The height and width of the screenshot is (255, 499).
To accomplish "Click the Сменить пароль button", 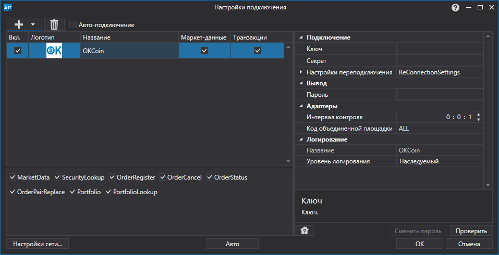I will click(418, 231).
